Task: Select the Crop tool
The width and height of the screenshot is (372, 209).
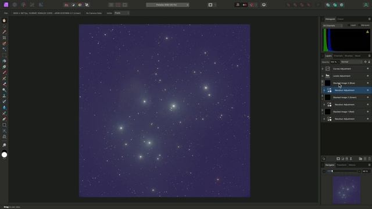Action: (4, 38)
